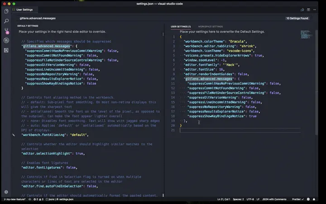The width and height of the screenshot is (326, 204).
Task: Open the Debug icon in activity bar
Action: tap(6, 40)
